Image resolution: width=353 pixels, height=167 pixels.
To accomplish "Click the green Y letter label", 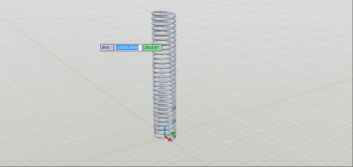I will click(x=177, y=129).
